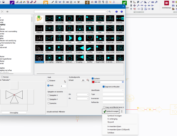Click the Leverancier input field
Screen dimensions: 177x136
coord(113,98)
